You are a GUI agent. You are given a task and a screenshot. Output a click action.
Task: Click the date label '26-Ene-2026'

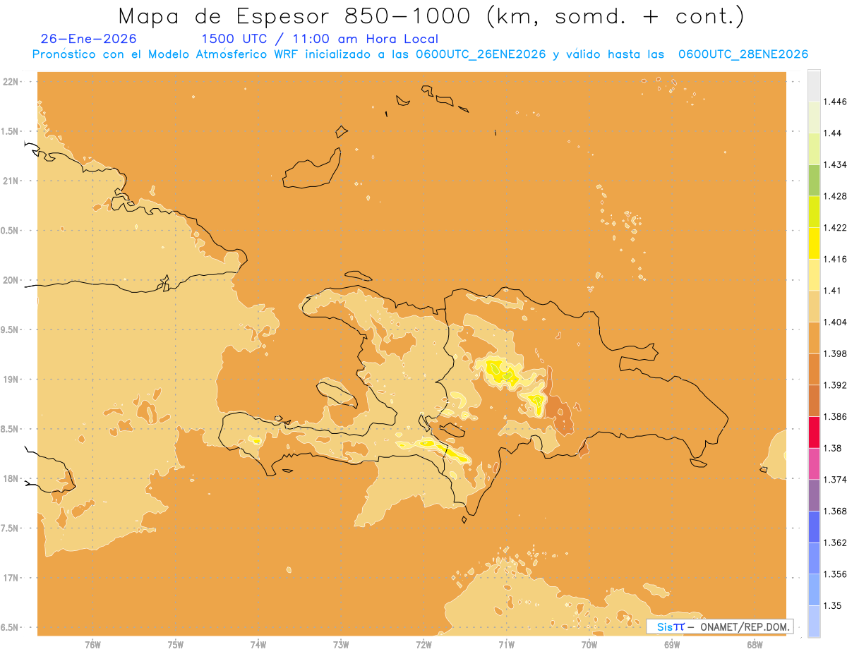(x=89, y=39)
